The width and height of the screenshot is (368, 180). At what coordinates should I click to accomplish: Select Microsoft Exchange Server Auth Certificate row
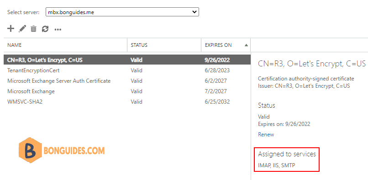click(127, 81)
